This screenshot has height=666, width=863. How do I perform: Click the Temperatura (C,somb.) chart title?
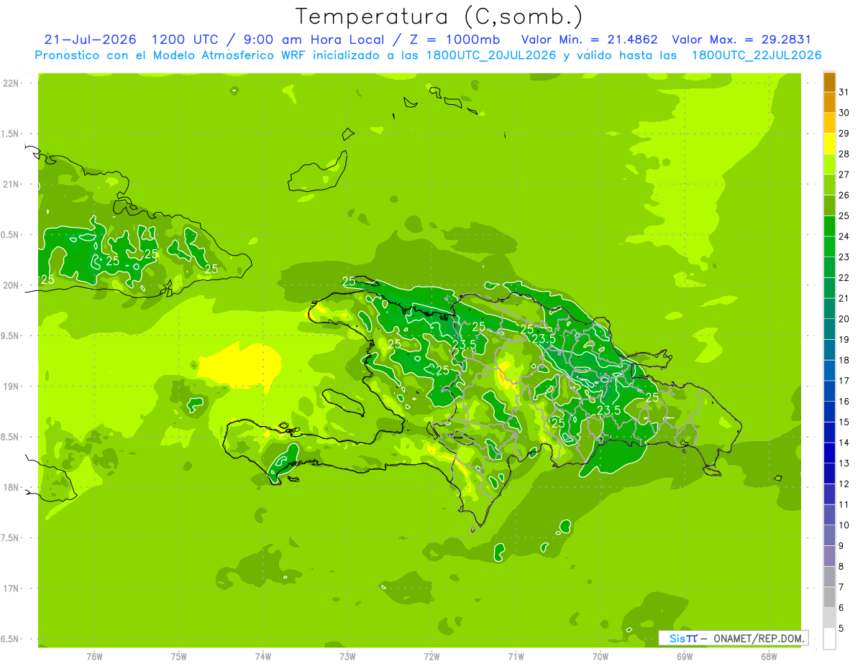click(439, 17)
